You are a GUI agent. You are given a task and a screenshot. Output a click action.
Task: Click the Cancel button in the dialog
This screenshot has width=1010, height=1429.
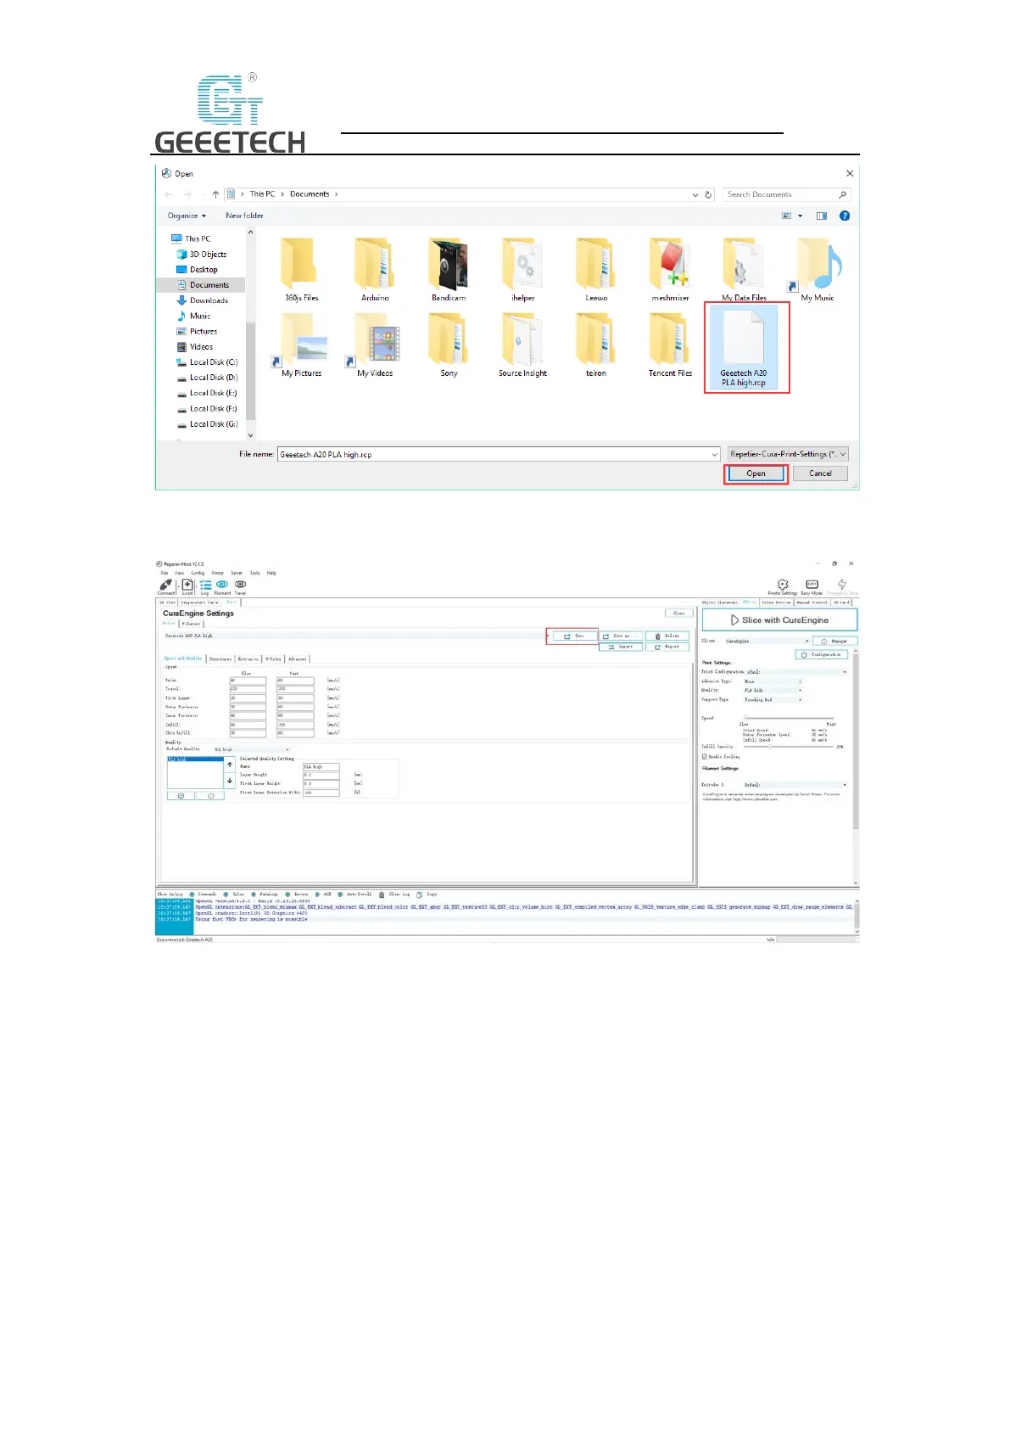click(820, 474)
